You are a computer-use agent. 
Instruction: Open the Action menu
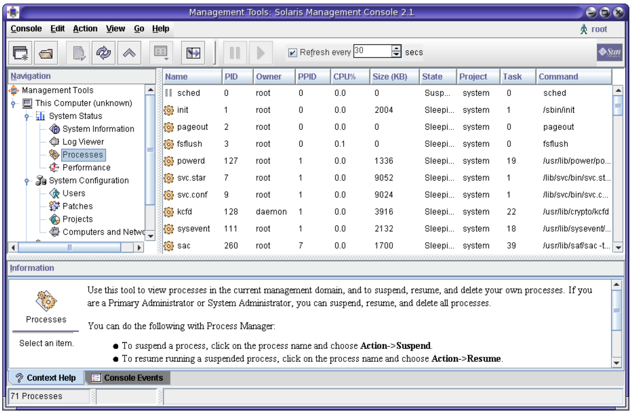pyautogui.click(x=85, y=29)
